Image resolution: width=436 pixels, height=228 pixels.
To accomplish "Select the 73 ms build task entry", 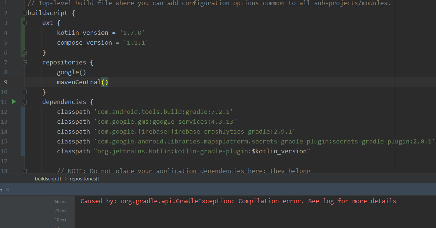I will coord(60,211).
